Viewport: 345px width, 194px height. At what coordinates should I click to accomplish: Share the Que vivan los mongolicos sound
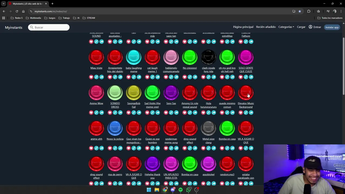(x=139, y=148)
